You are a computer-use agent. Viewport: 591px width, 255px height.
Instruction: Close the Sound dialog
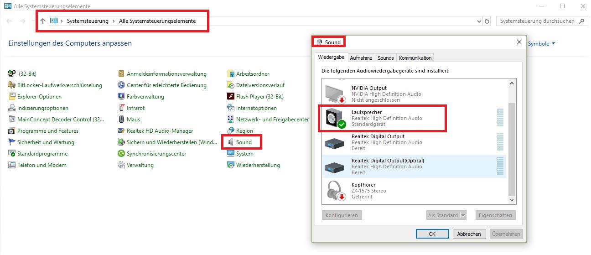(x=519, y=42)
